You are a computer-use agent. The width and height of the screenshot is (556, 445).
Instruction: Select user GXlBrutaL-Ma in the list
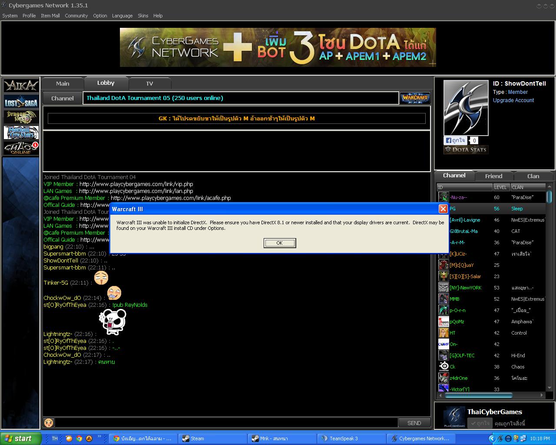pyautogui.click(x=491, y=231)
